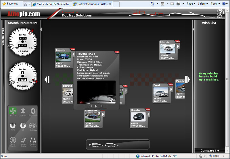Open the RSS feeds icon
The image size is (230, 159).
162,4
